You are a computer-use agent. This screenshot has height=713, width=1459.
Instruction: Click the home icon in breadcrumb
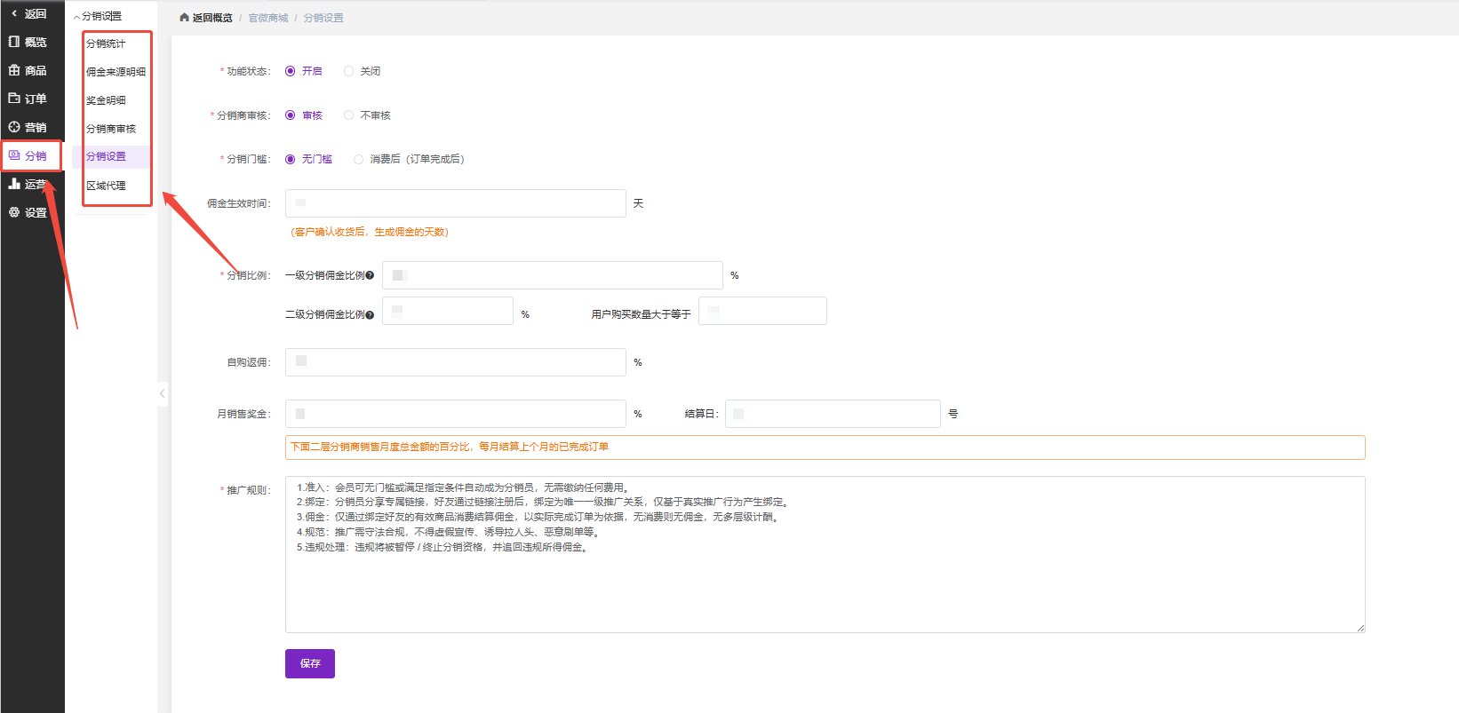click(x=184, y=18)
